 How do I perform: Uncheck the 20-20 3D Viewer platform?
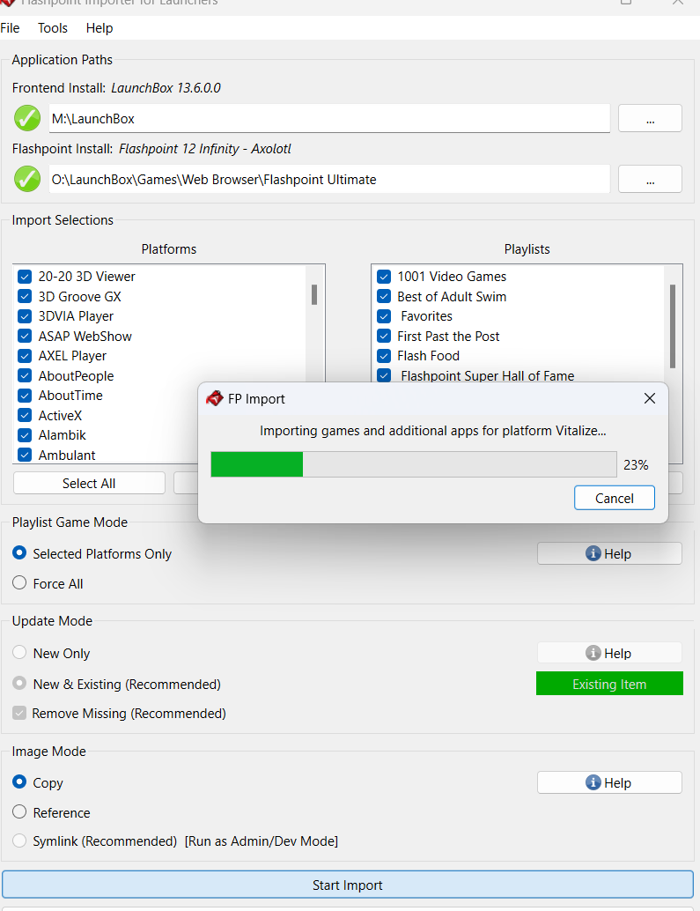pos(25,277)
